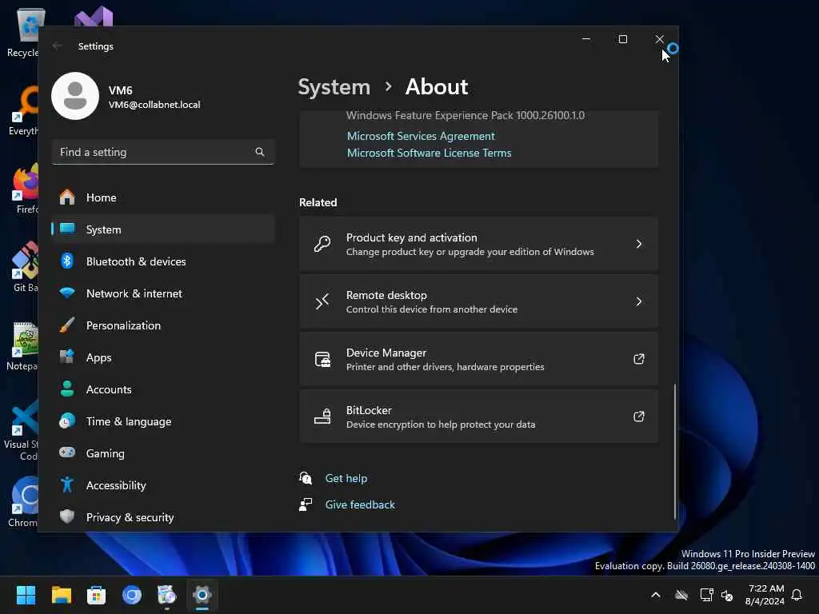Image resolution: width=819 pixels, height=614 pixels.
Task: Click the Settings back arrow
Action: [58, 46]
